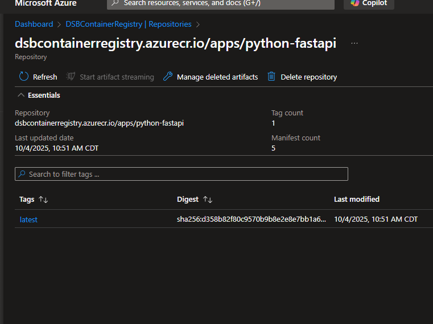The height and width of the screenshot is (324, 433).
Task: Click the magnifier icon in the tag filter box
Action: (22, 174)
